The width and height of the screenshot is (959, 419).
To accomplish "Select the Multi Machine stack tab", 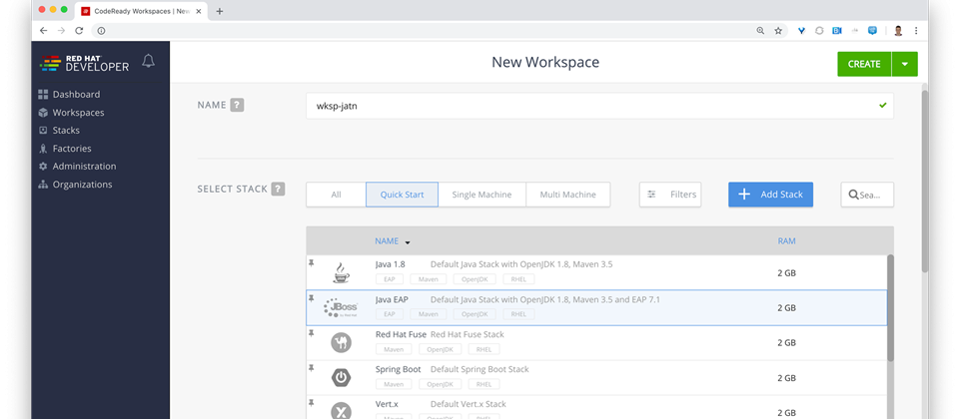I will pyautogui.click(x=567, y=195).
